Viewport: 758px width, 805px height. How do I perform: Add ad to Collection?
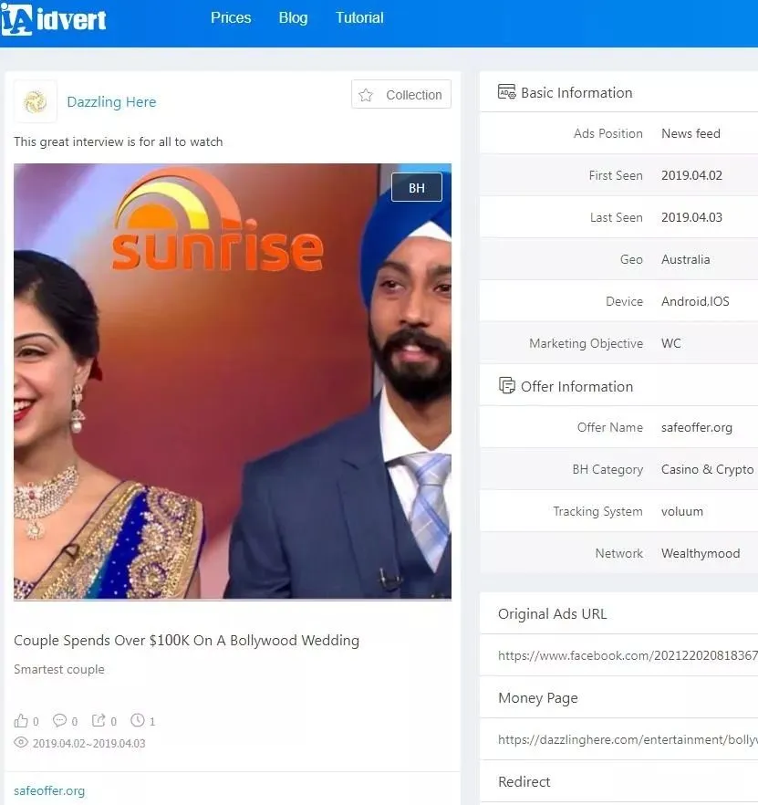pos(401,95)
